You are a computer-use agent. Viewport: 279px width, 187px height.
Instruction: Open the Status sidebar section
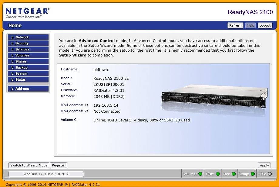click(x=28, y=79)
